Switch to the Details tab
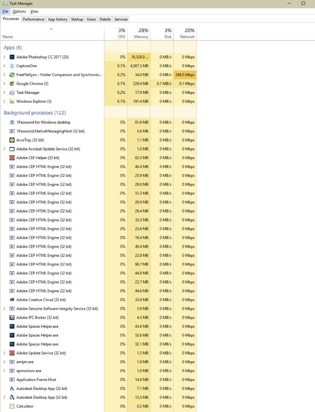 click(x=105, y=19)
